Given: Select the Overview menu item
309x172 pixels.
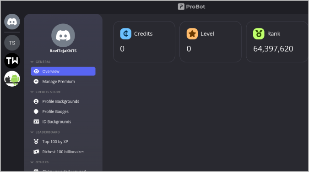Looking at the screenshot, I should [x=63, y=71].
